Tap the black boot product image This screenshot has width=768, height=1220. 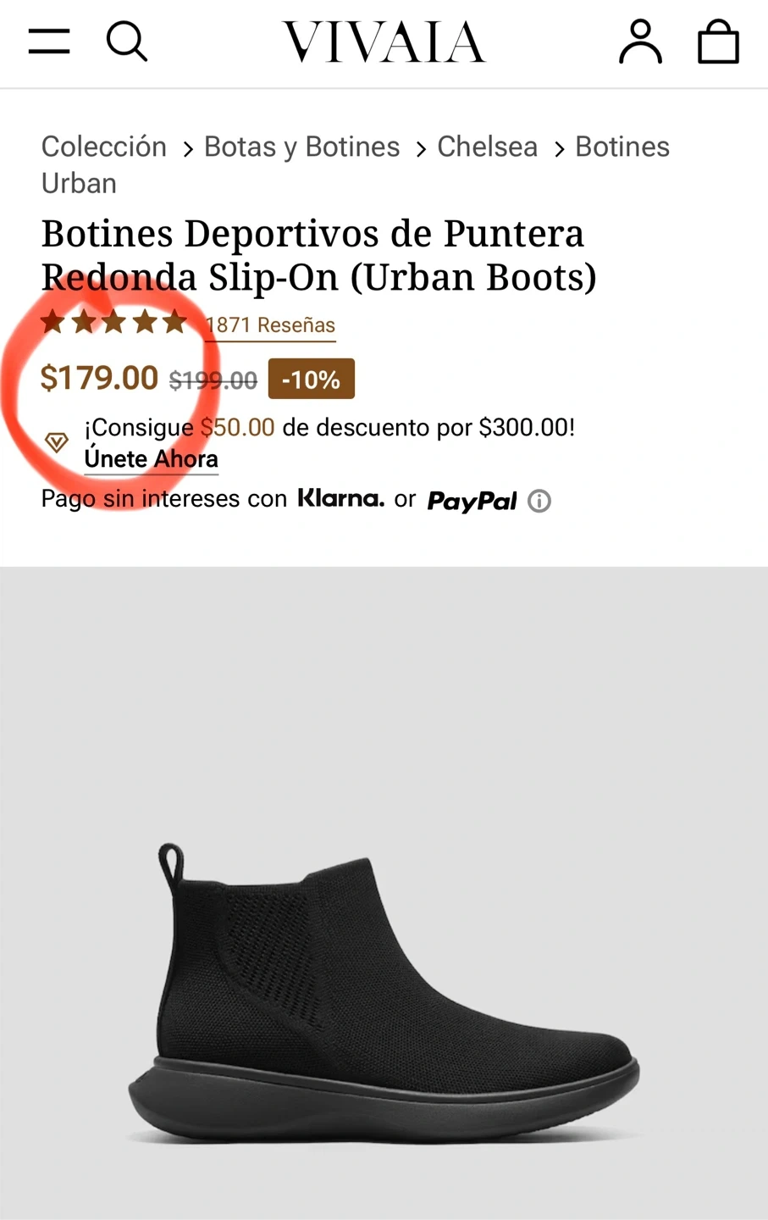point(384,991)
